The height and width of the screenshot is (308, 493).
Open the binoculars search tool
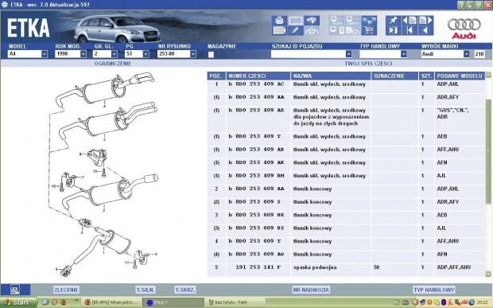(x=312, y=21)
